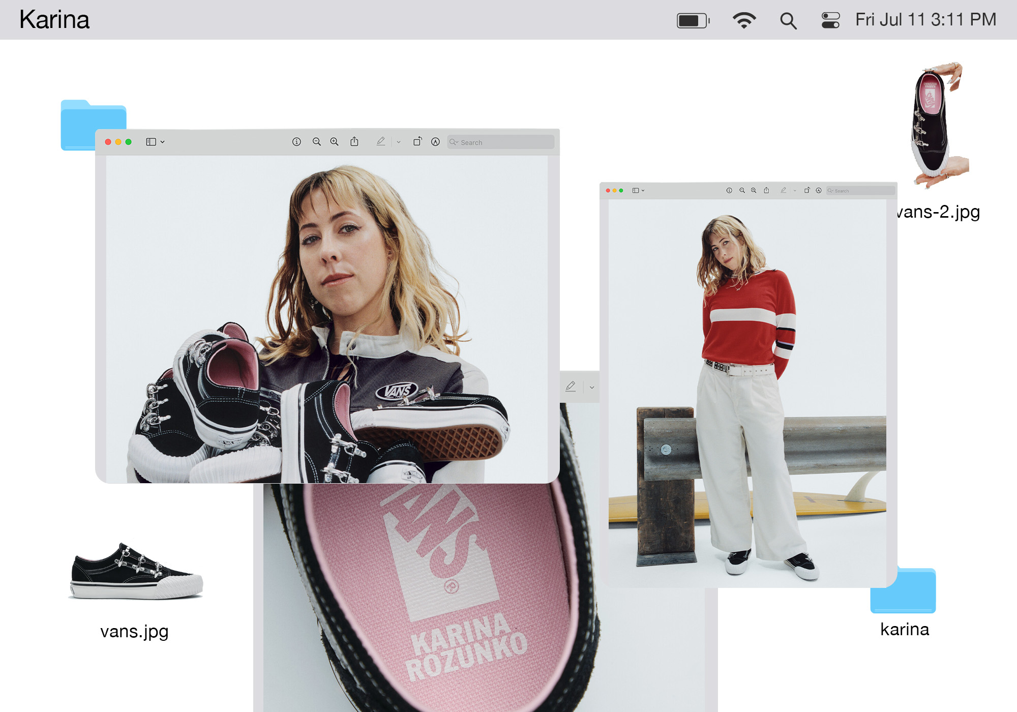The height and width of the screenshot is (712, 1017).
Task: Focus the Search field in the front window
Action: pos(501,142)
